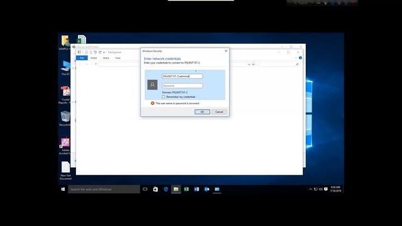This screenshot has height=226, width=402.
Task: Select the SAMPLE folder desktop icon
Action: click(x=65, y=43)
